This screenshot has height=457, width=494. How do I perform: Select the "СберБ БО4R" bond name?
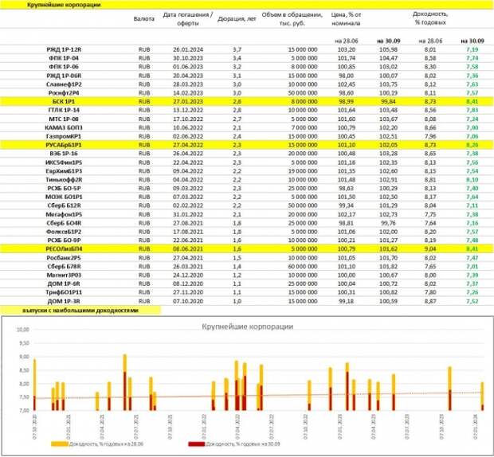pos(64,223)
